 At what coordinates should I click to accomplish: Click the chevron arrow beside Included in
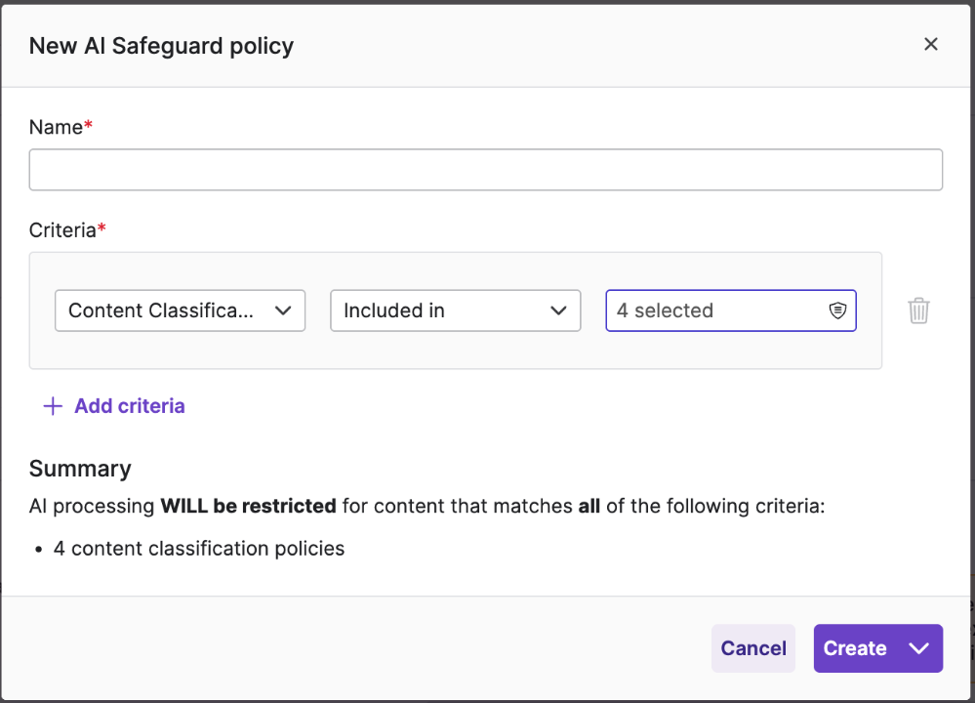pos(558,310)
